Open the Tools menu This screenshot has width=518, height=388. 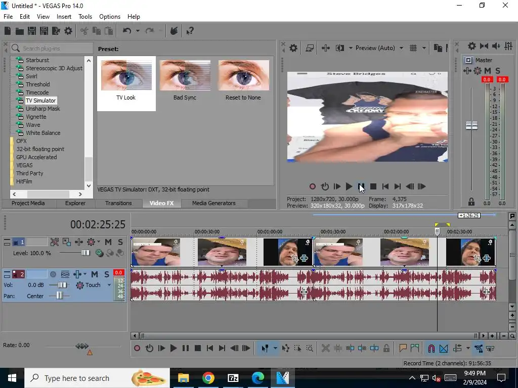(x=85, y=17)
